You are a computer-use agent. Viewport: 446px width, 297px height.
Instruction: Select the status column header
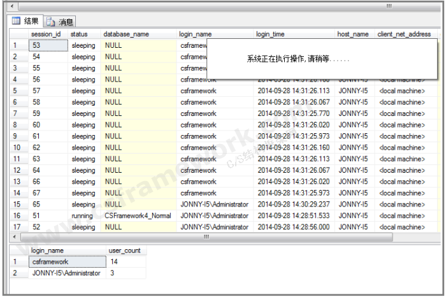(79, 34)
